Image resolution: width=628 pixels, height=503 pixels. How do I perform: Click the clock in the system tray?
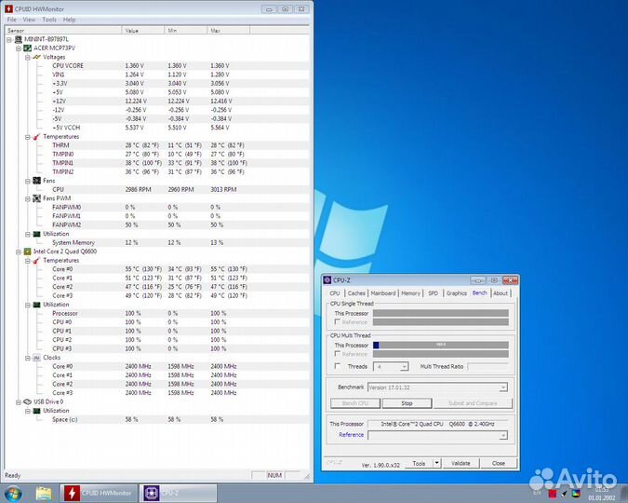point(602,494)
